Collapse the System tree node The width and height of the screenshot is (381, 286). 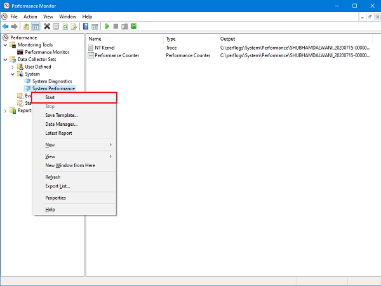[x=13, y=74]
